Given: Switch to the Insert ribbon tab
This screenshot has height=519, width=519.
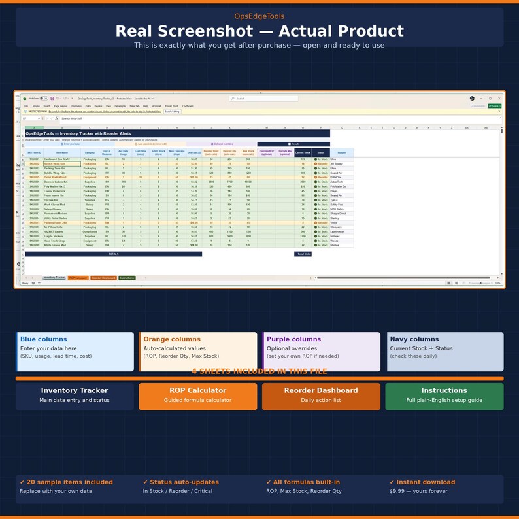Looking at the screenshot, I should [x=46, y=106].
